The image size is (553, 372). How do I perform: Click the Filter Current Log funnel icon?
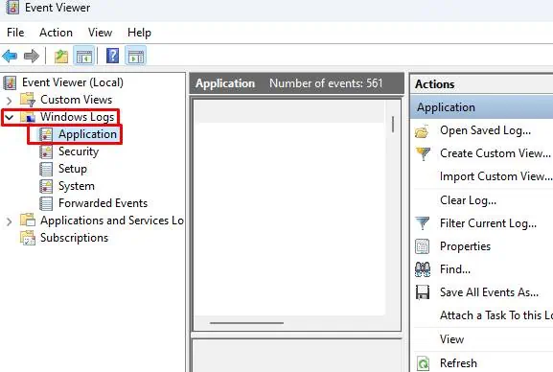pyautogui.click(x=423, y=223)
